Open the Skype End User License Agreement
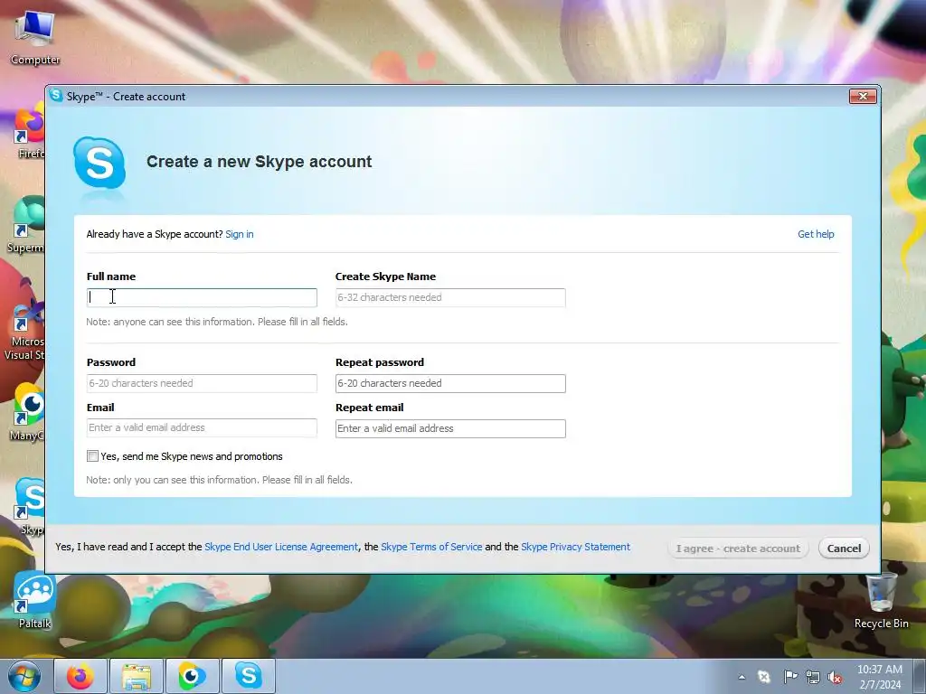Image resolution: width=926 pixels, height=694 pixels. tap(281, 547)
